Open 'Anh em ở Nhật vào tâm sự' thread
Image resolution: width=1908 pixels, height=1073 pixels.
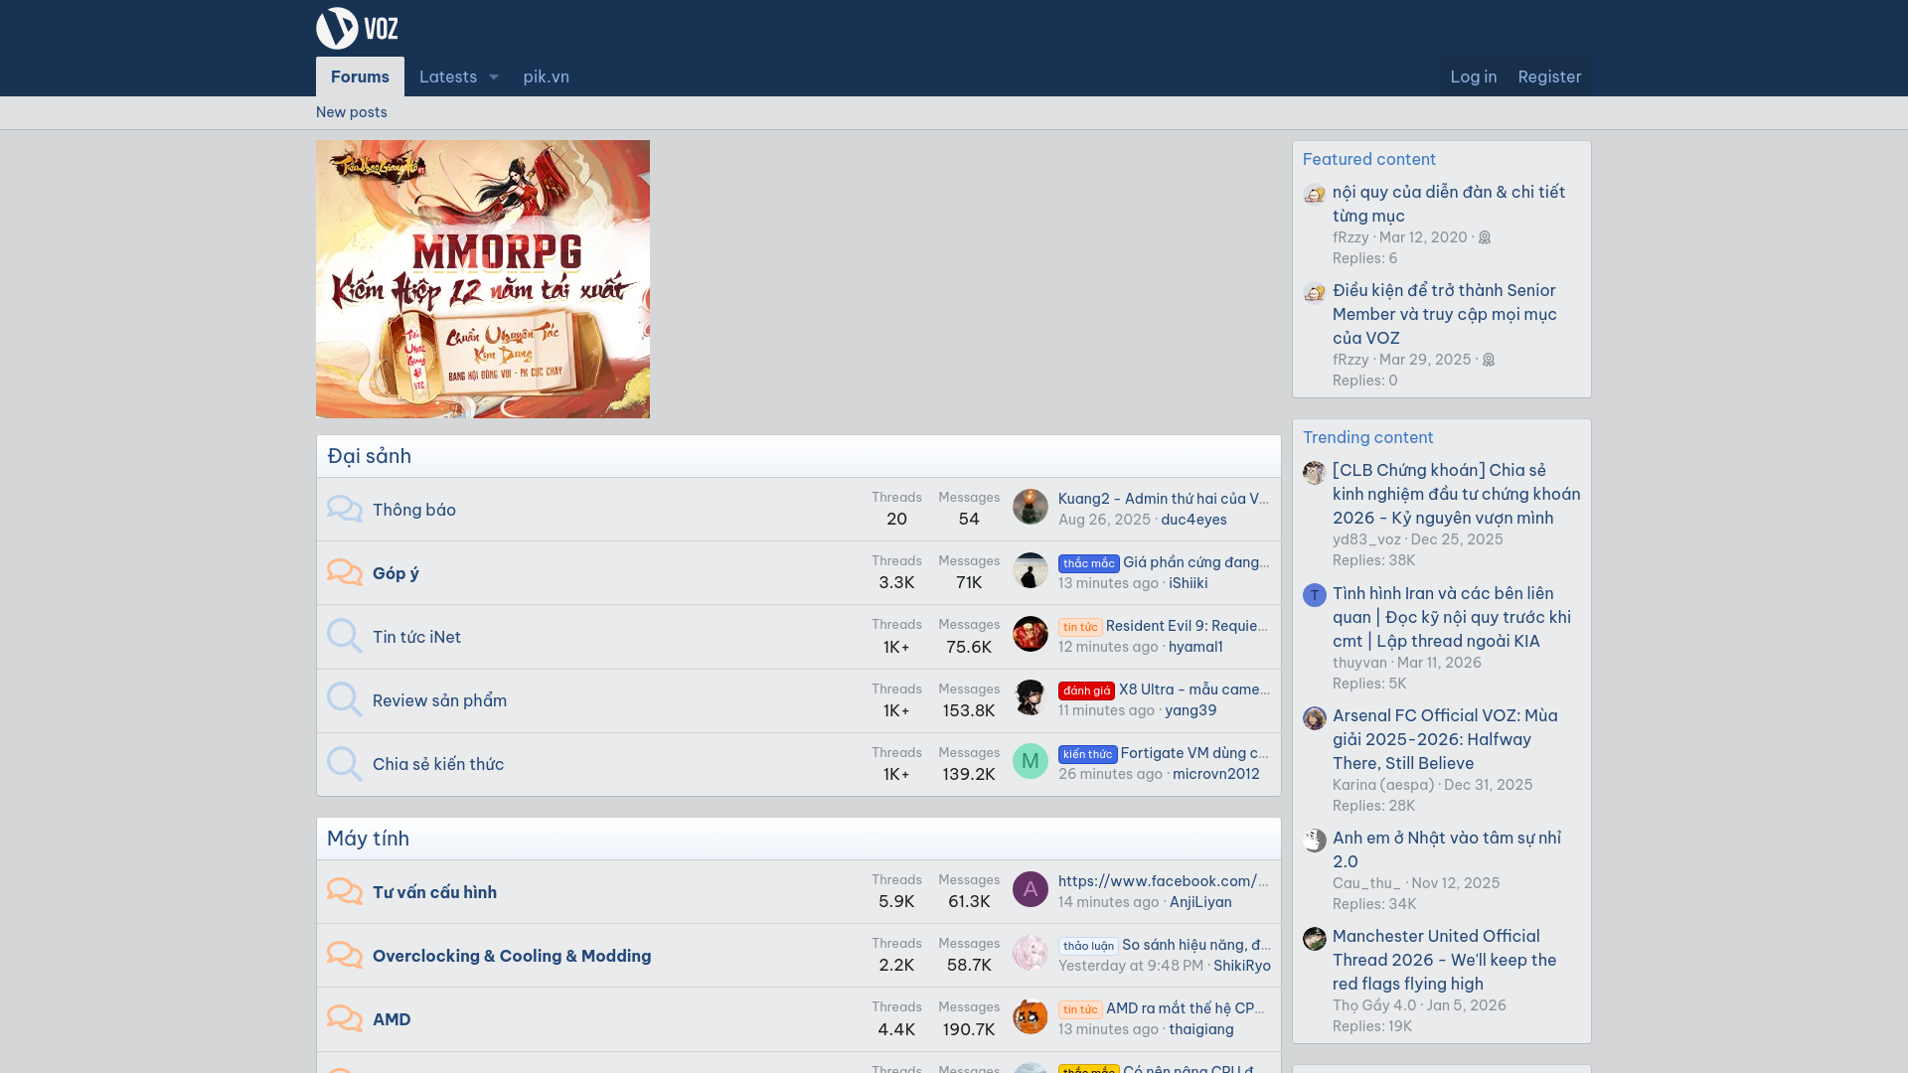[x=1447, y=849]
